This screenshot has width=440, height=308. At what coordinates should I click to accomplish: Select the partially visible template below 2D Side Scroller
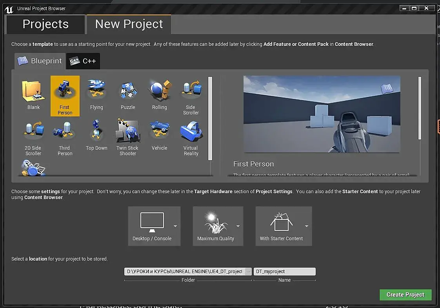tap(33, 168)
